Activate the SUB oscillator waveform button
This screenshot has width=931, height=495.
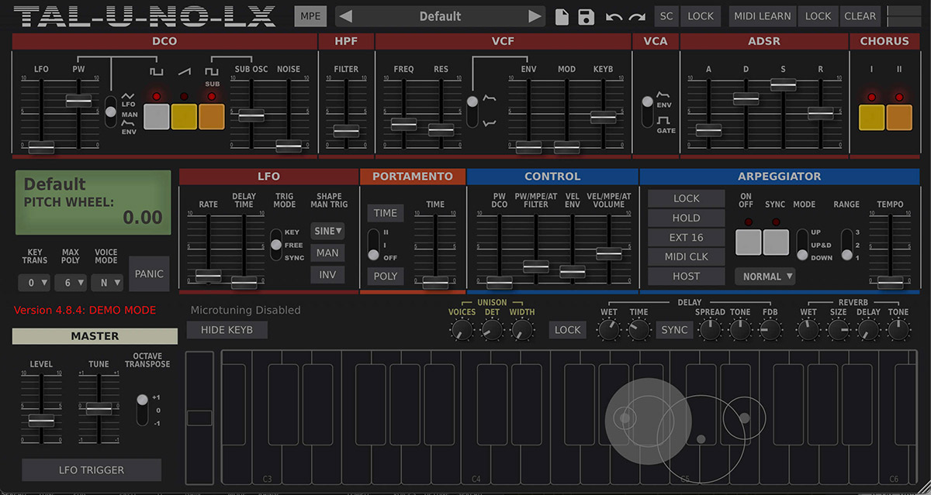[211, 116]
